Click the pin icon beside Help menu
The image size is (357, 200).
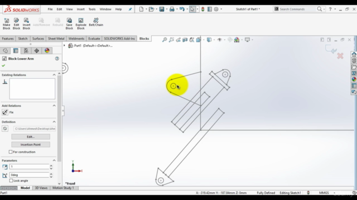pyautogui.click(x=130, y=9)
